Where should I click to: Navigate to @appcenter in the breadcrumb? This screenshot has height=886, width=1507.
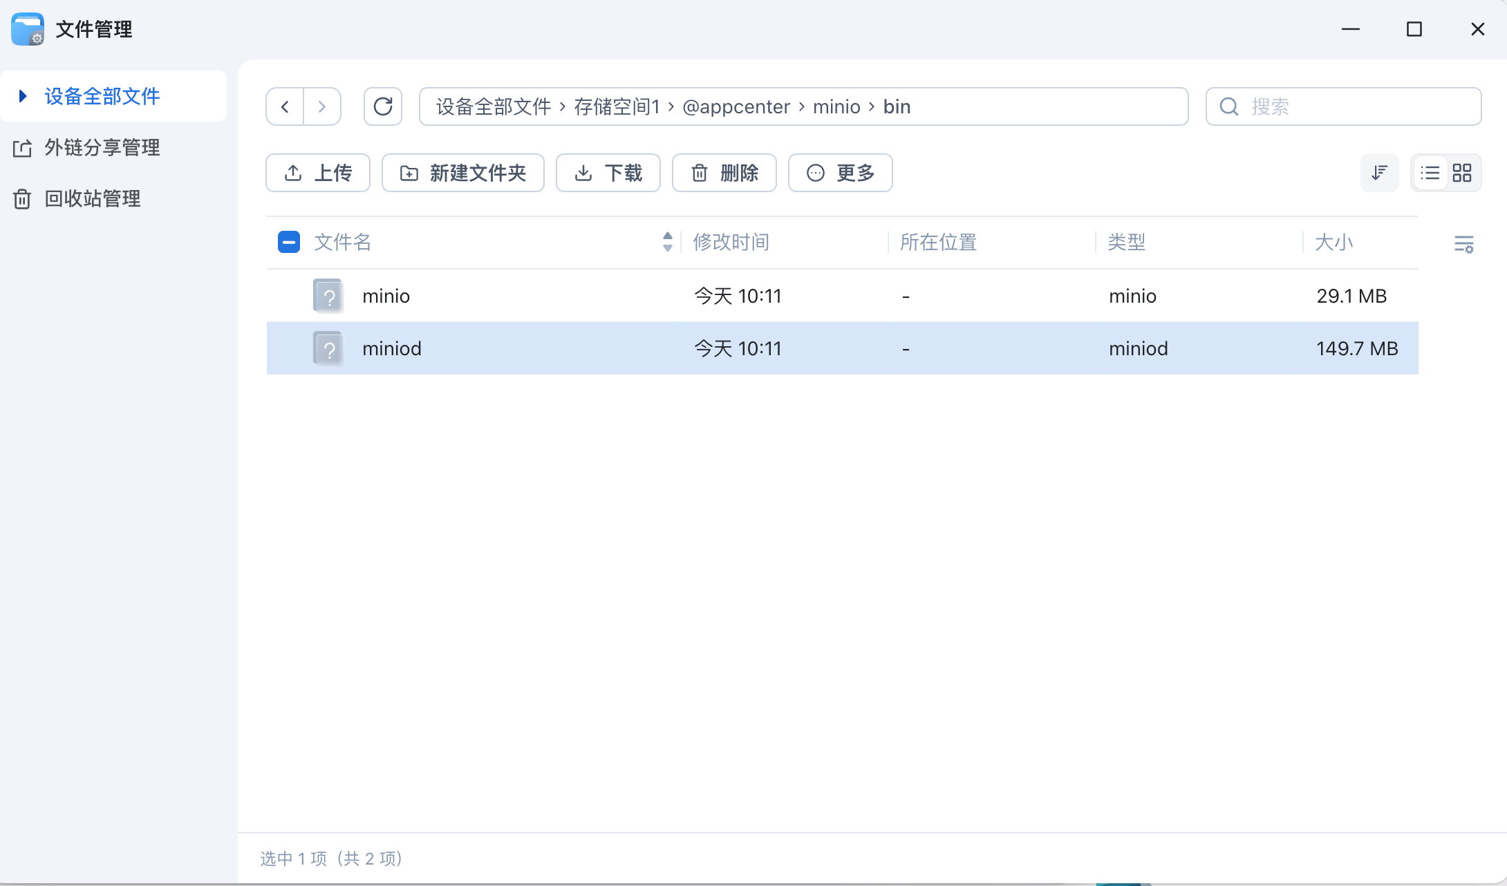pyautogui.click(x=736, y=106)
